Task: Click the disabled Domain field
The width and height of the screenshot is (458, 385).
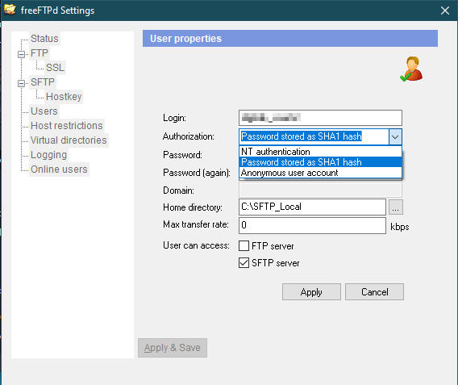Action: tap(320, 190)
